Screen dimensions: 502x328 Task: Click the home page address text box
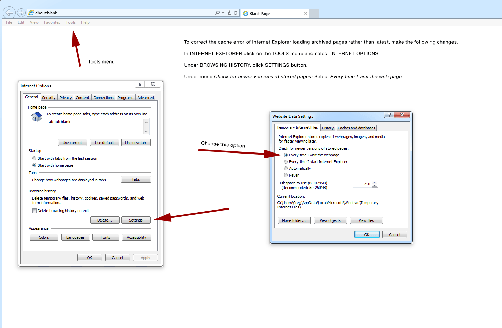95,127
